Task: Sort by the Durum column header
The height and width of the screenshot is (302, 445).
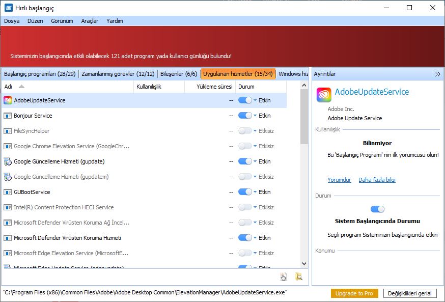Action: [x=261, y=87]
